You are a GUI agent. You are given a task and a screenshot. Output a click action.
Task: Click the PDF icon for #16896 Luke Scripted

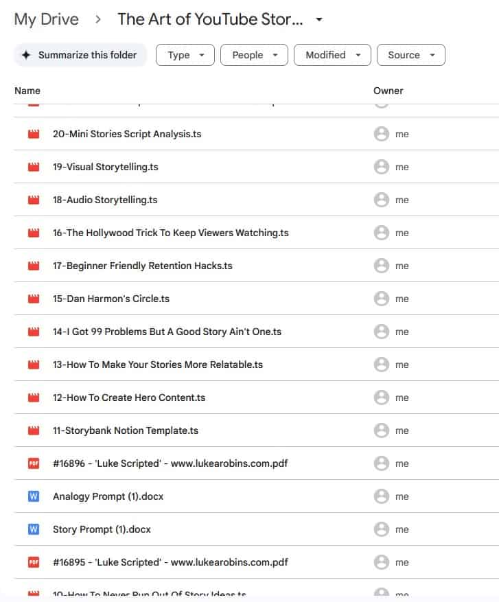point(34,464)
